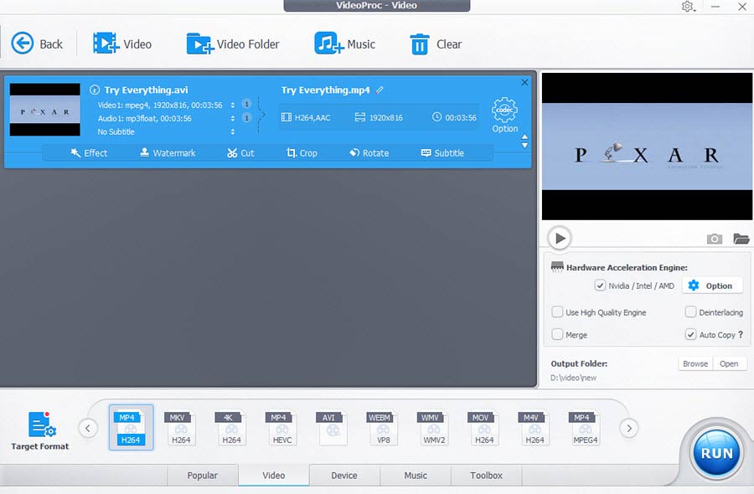Change Audio1 track selection spinner

click(233, 118)
